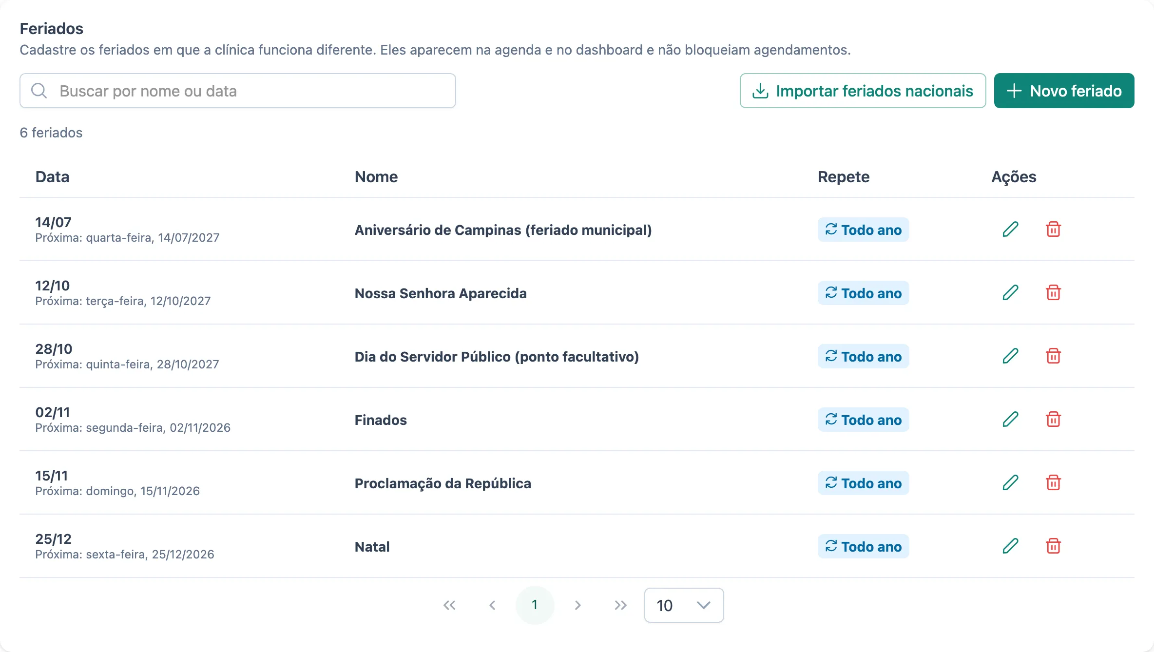Delete the Natal holiday
This screenshot has height=652, width=1154.
tap(1053, 546)
